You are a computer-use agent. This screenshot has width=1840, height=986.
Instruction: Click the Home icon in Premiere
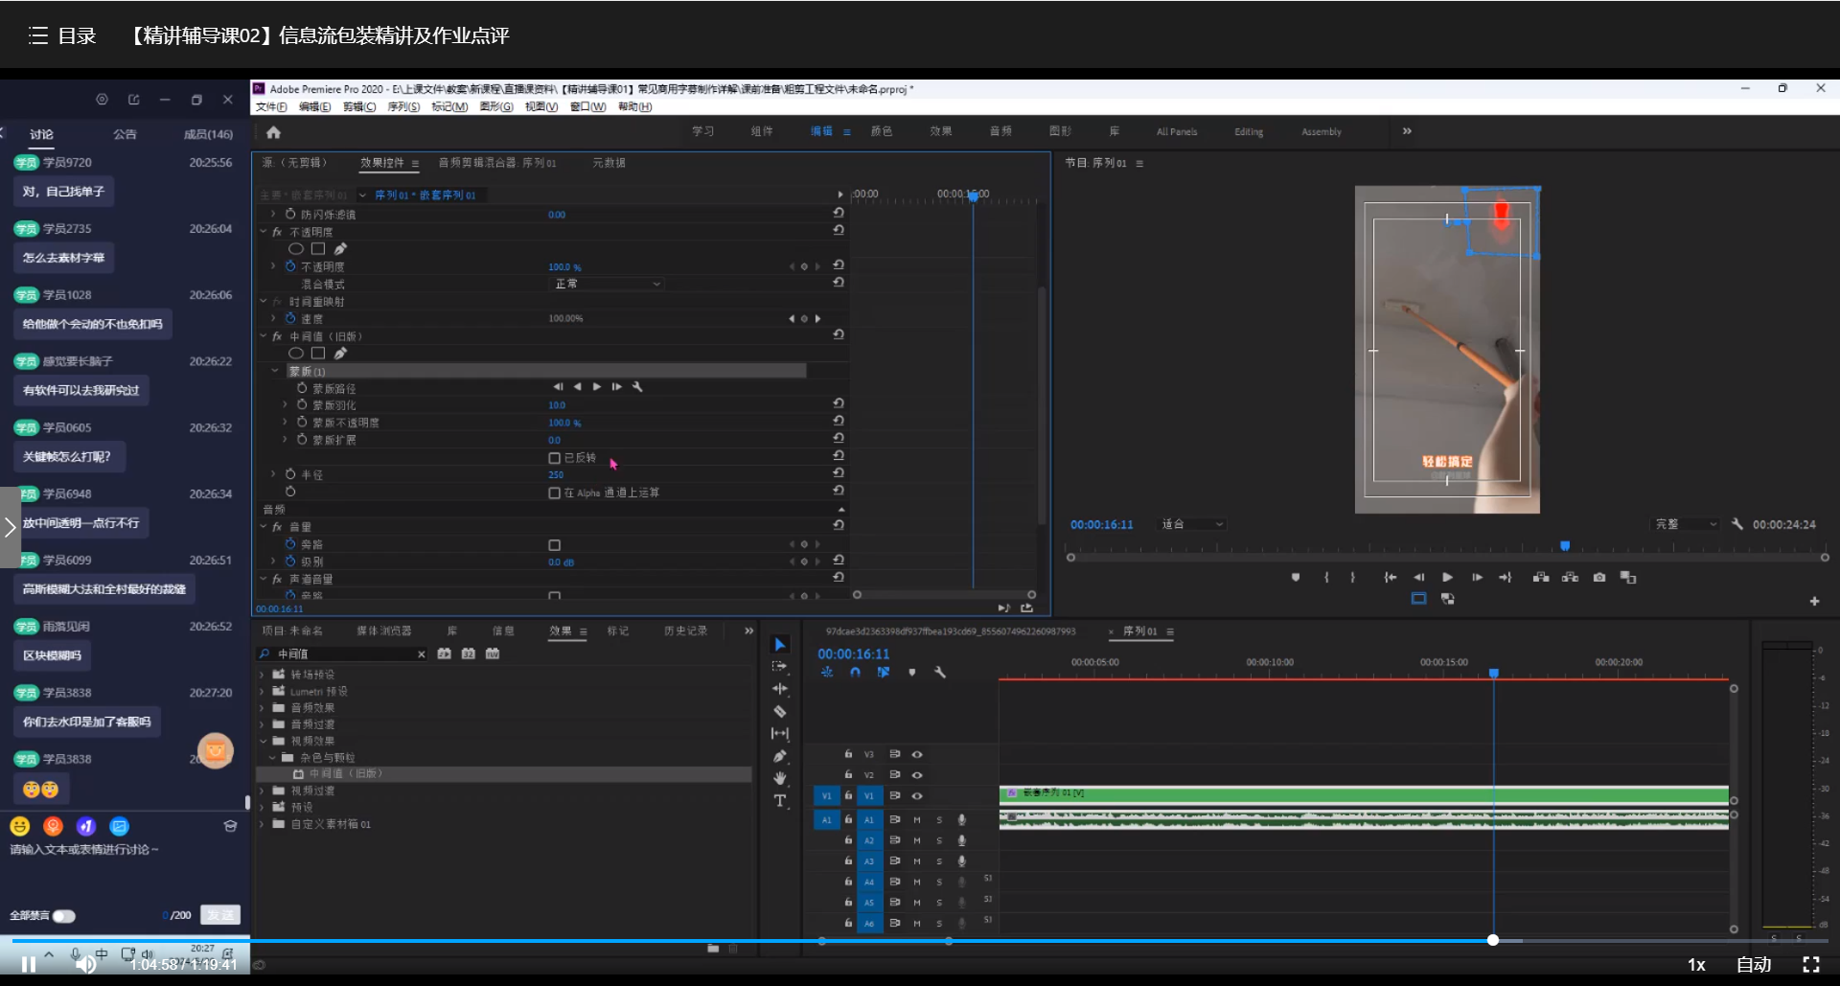(x=274, y=132)
